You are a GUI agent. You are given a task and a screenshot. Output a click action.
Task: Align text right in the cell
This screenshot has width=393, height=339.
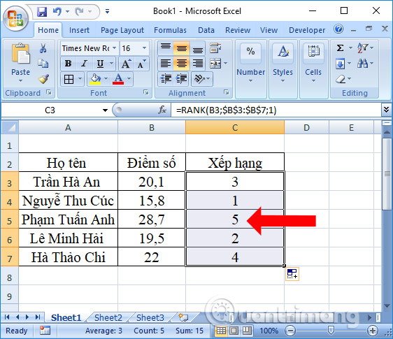[198, 64]
